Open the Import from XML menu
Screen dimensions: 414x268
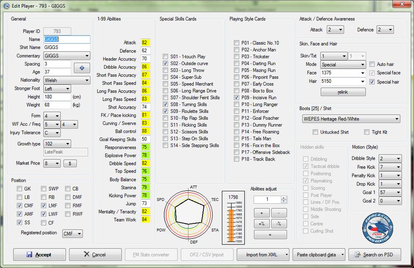[x=262, y=255]
